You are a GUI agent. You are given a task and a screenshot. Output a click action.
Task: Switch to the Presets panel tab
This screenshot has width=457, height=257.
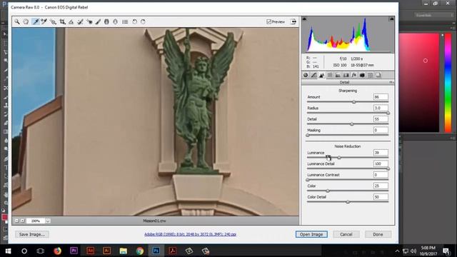coord(370,75)
